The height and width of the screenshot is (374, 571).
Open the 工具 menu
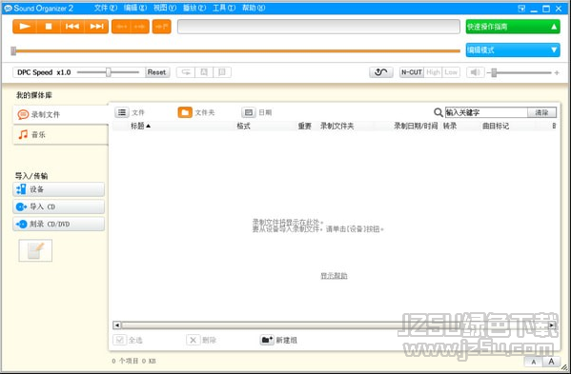click(224, 8)
